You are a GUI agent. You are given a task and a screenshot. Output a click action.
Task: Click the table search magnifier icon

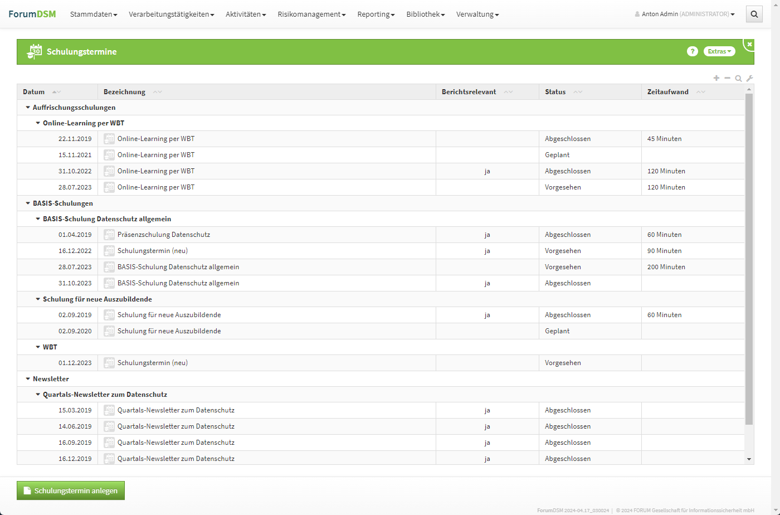tap(738, 79)
